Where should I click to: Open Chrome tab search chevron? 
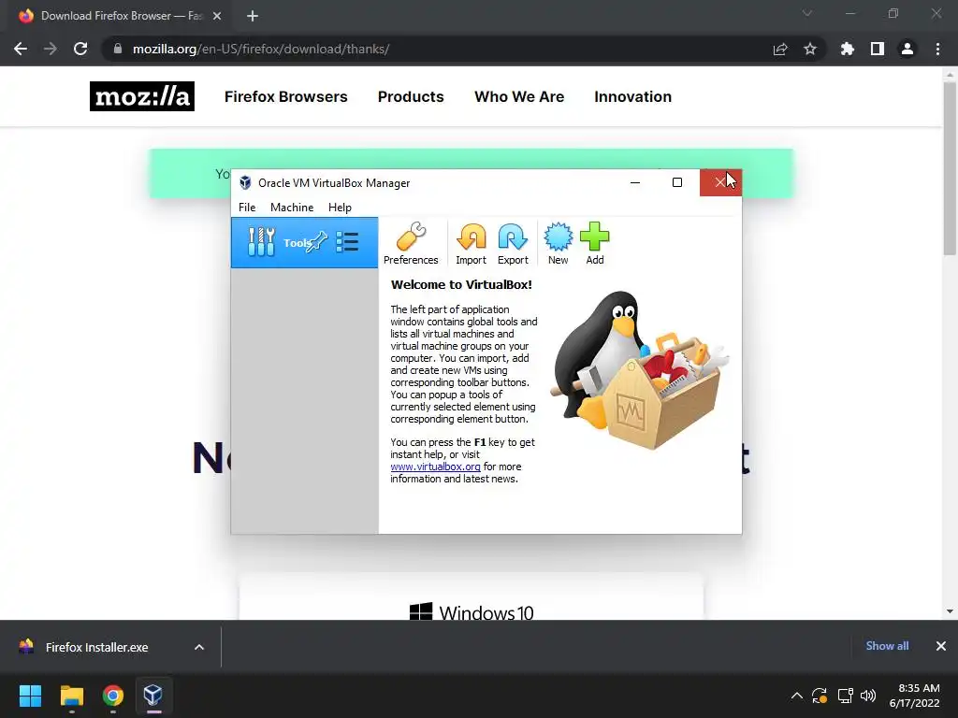click(x=807, y=13)
